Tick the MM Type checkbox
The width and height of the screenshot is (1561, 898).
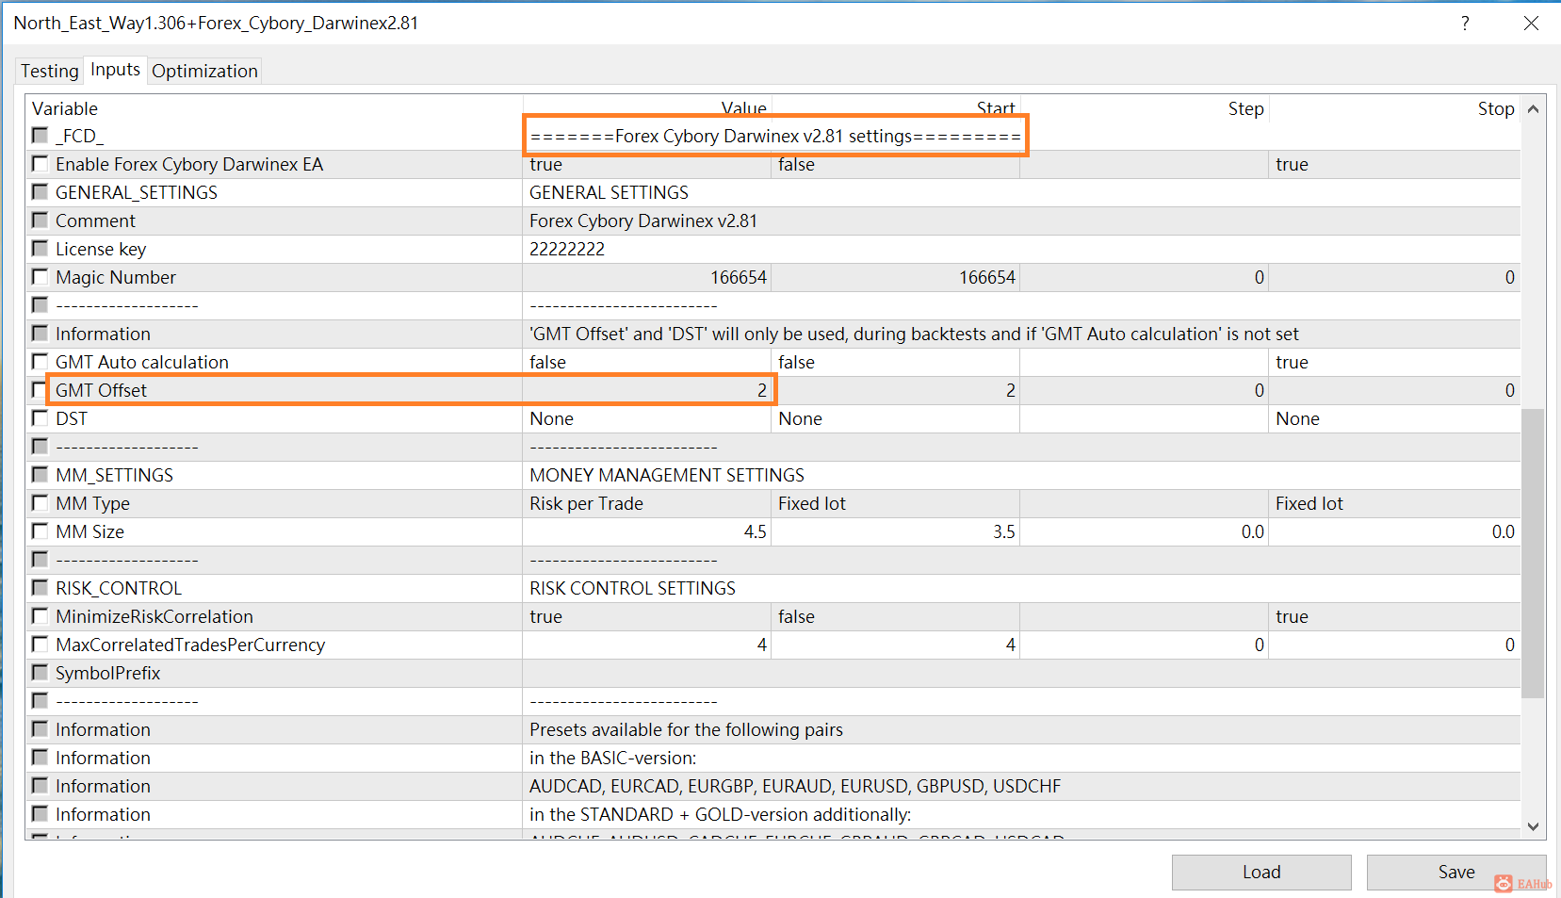(x=40, y=503)
